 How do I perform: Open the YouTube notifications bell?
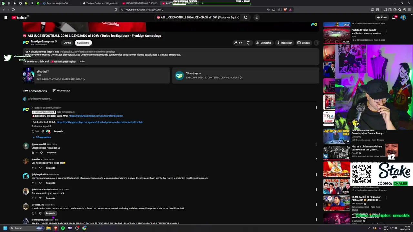pyautogui.click(x=394, y=17)
